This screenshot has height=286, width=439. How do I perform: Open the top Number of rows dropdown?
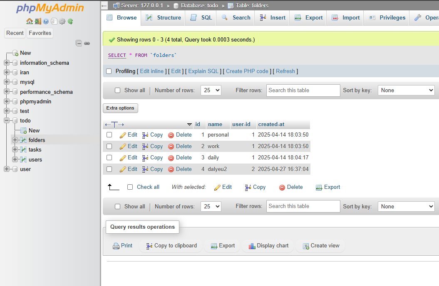coord(211,90)
